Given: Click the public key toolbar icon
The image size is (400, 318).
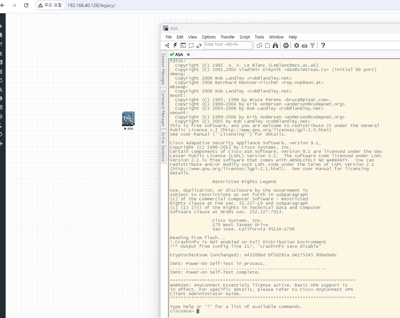Looking at the screenshot, I should pos(312,45).
